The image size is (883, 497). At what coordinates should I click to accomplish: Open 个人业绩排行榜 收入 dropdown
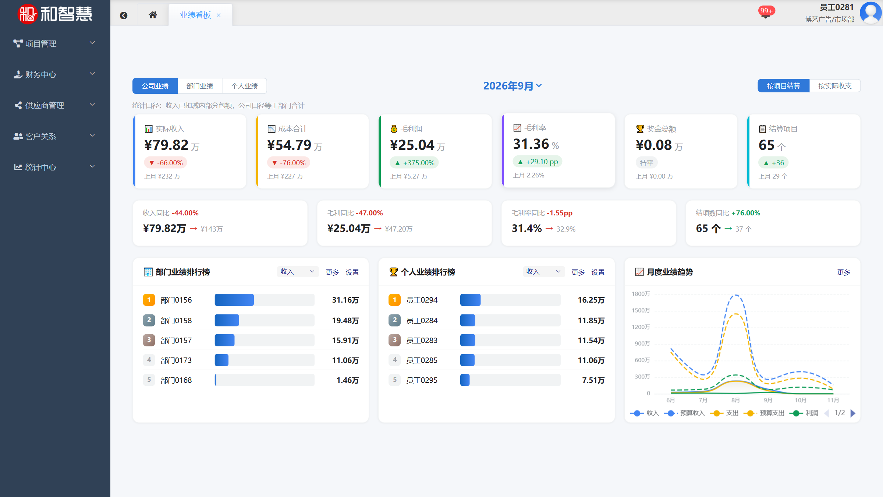(544, 272)
